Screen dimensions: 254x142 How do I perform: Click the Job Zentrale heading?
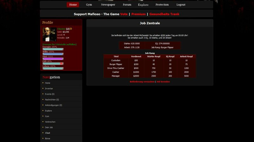(x=150, y=23)
